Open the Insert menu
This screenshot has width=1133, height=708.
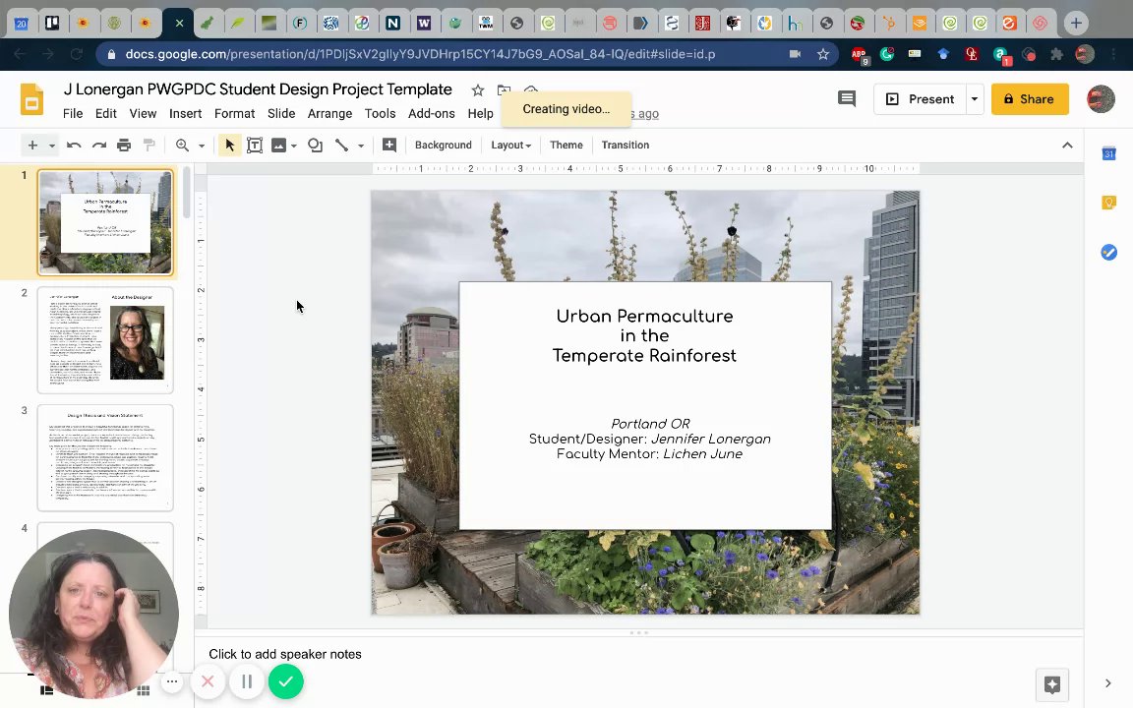185,114
